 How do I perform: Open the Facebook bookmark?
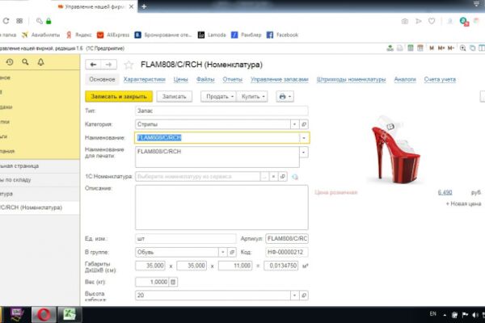pos(282,35)
